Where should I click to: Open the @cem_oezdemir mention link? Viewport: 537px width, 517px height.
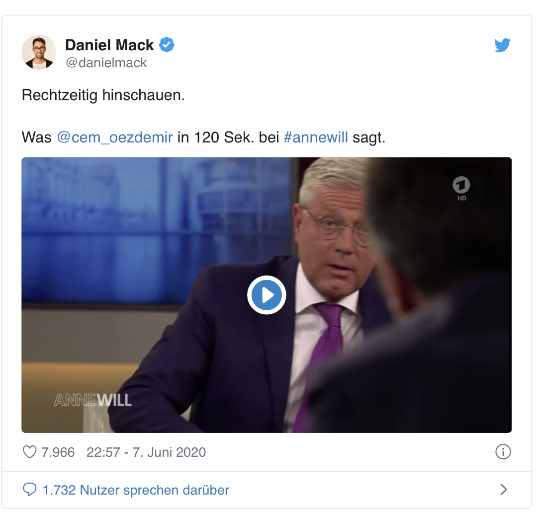click(115, 137)
